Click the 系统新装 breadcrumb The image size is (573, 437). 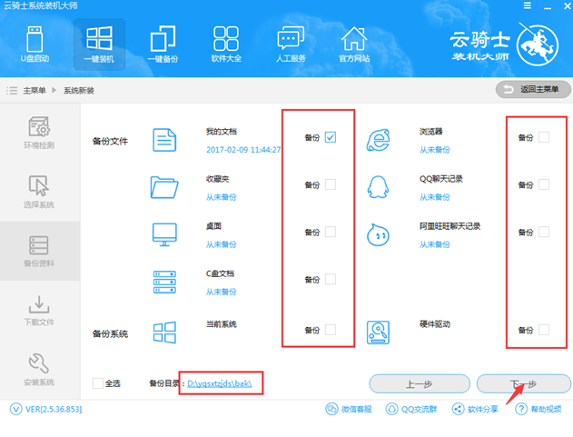pyautogui.click(x=79, y=90)
